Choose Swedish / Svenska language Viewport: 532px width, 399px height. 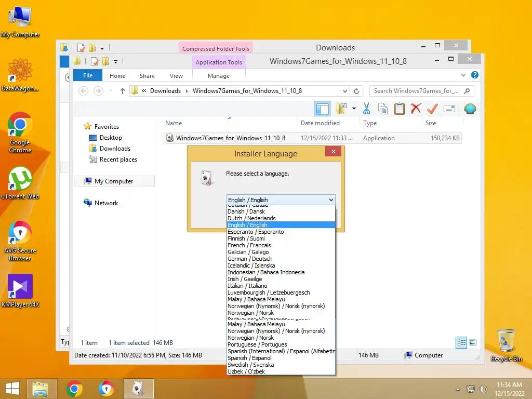coord(281,365)
